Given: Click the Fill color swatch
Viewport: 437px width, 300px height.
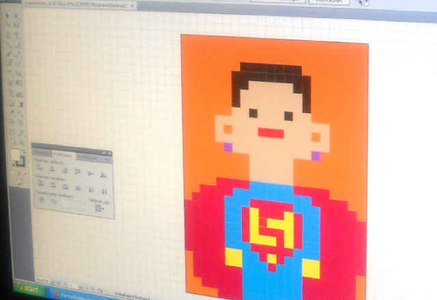Looking at the screenshot, I should point(15,155).
